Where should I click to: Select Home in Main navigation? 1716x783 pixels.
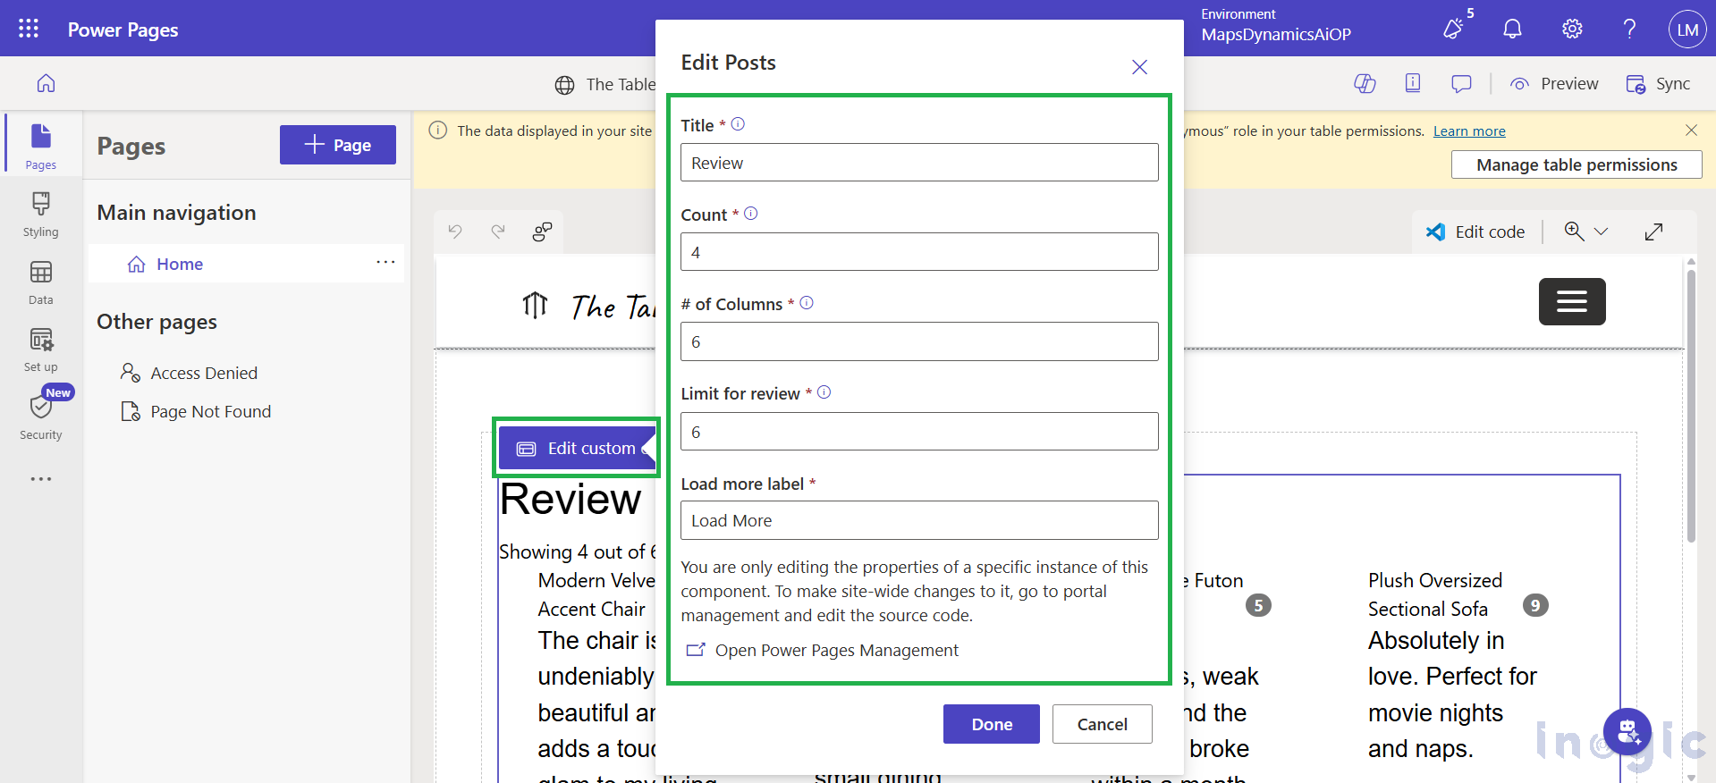(x=180, y=265)
